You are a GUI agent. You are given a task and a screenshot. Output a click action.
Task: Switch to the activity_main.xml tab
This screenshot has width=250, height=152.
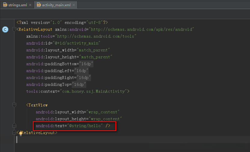[56, 5]
